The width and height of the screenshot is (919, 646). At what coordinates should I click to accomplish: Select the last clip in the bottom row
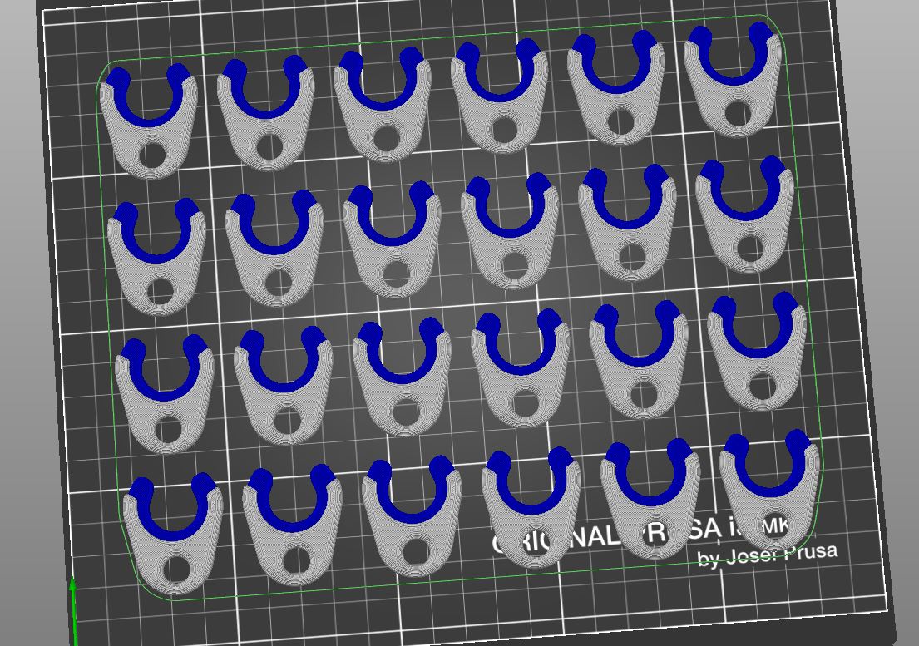(x=770, y=490)
